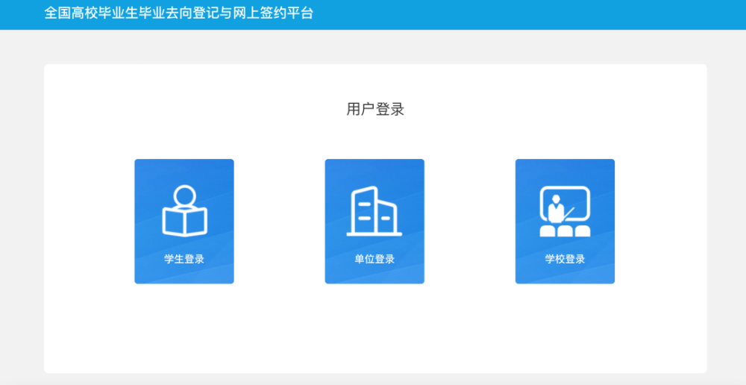The width and height of the screenshot is (746, 385).
Task: Open 学生登录 login option
Action: click(x=184, y=222)
